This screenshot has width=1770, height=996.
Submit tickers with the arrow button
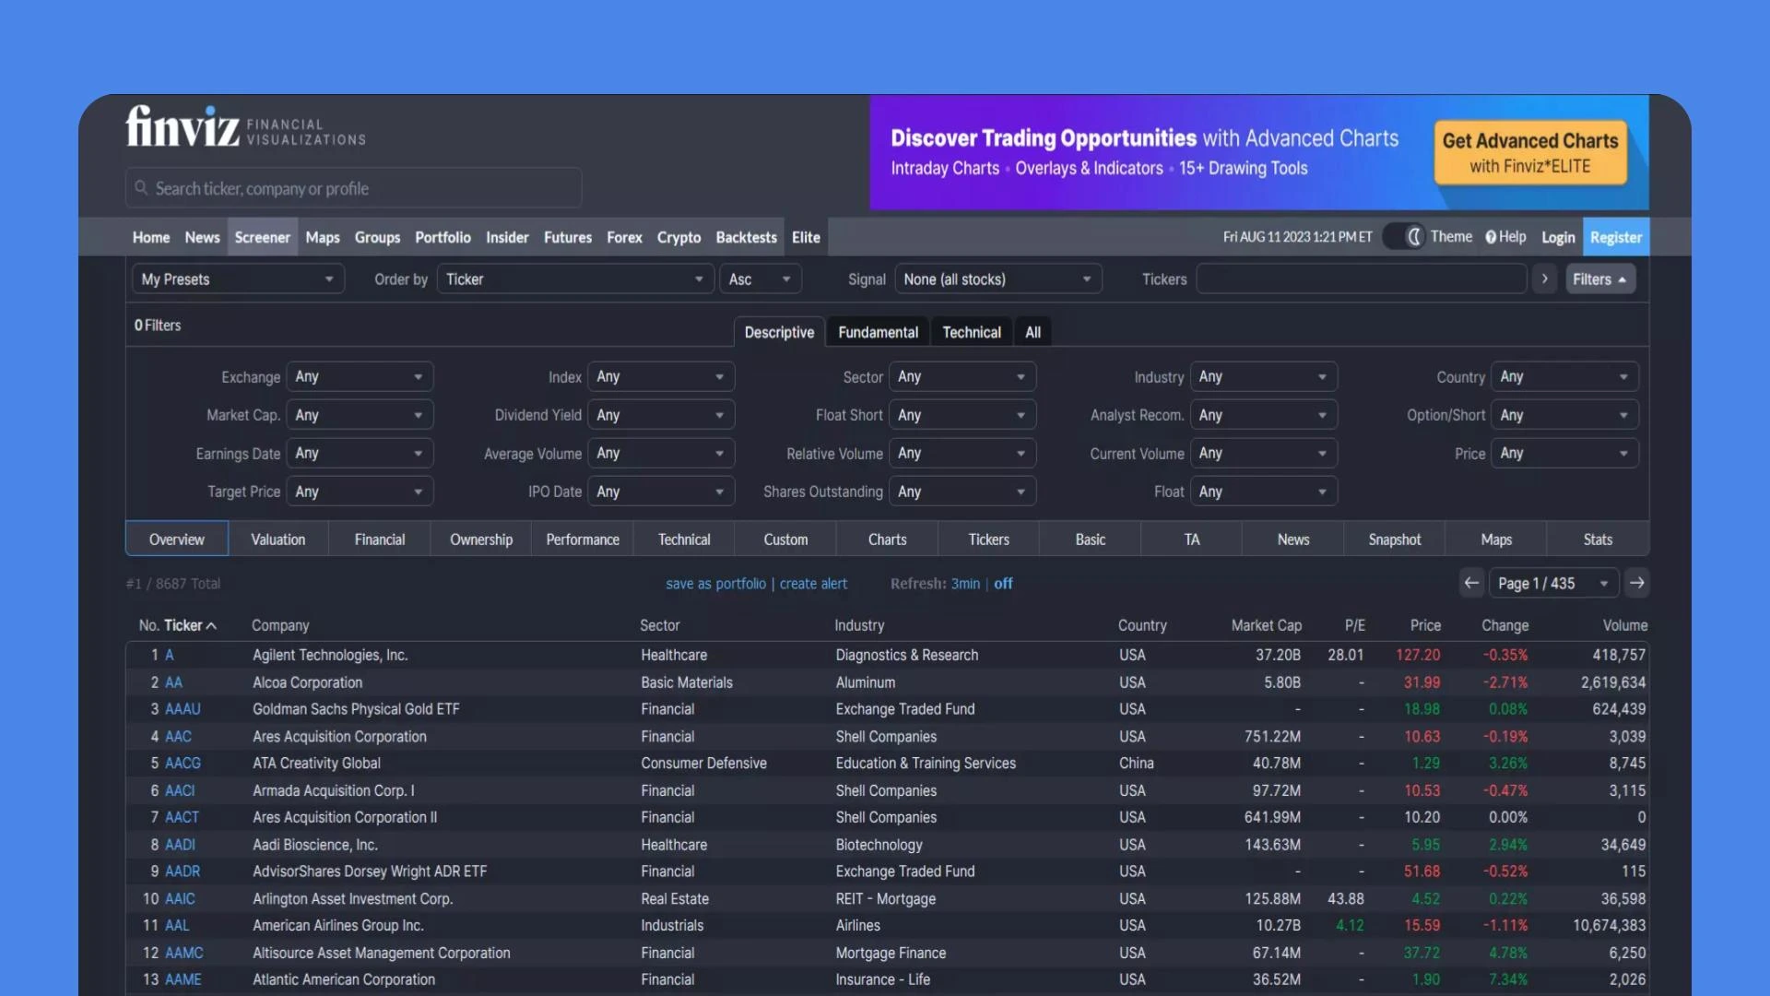(x=1545, y=279)
